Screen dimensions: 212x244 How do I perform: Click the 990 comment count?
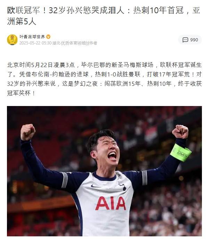(x=194, y=40)
